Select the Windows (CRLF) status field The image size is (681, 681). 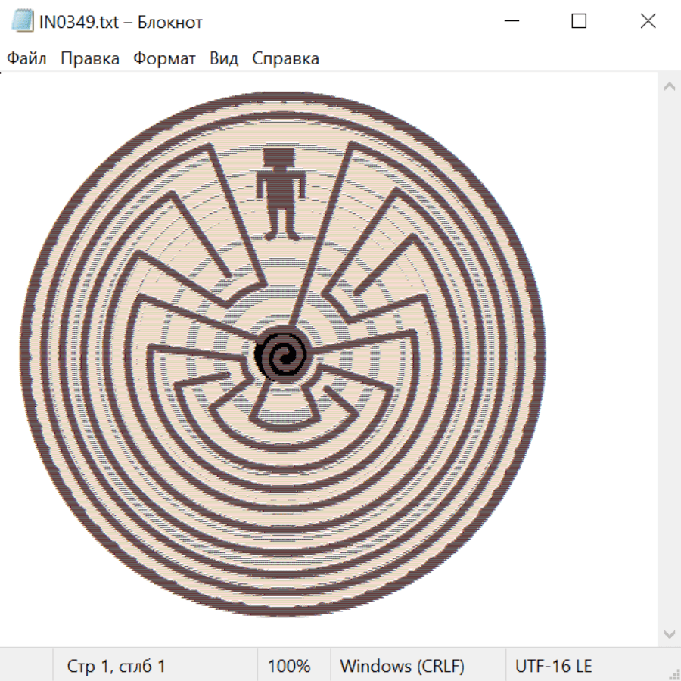402,667
